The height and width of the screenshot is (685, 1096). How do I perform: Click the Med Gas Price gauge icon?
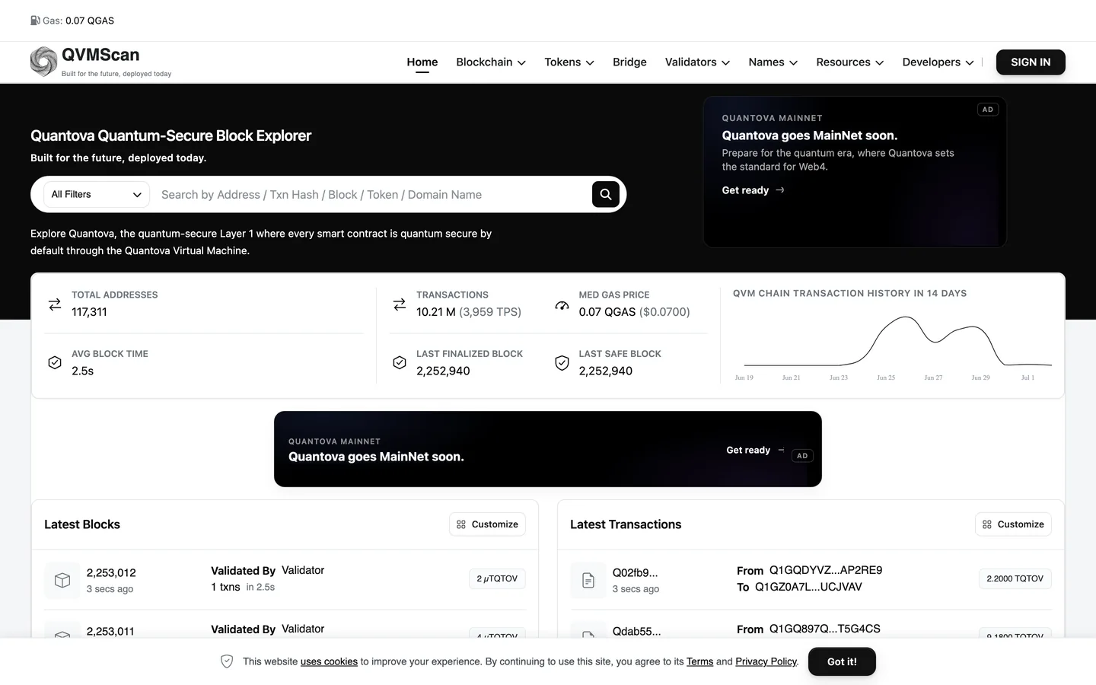[562, 304]
